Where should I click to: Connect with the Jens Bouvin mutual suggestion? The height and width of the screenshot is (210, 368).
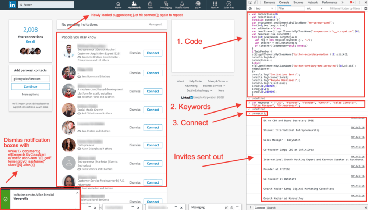pyautogui.click(x=153, y=73)
